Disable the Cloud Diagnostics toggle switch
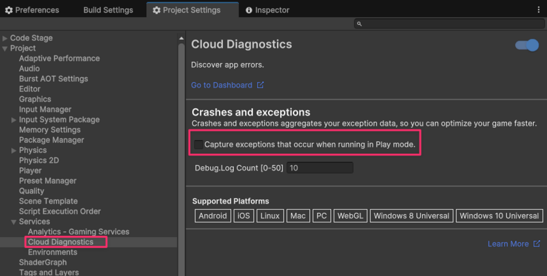The width and height of the screenshot is (547, 276). pos(526,45)
